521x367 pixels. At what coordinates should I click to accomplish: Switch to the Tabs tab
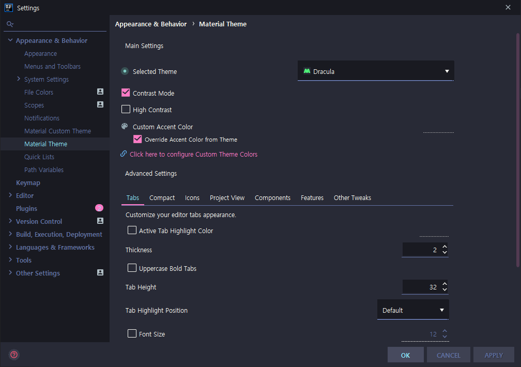pos(132,198)
